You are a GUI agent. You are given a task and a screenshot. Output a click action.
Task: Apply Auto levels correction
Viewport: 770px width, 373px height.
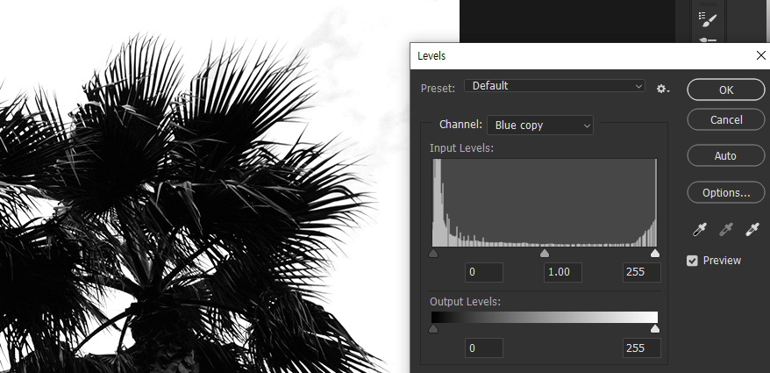726,156
